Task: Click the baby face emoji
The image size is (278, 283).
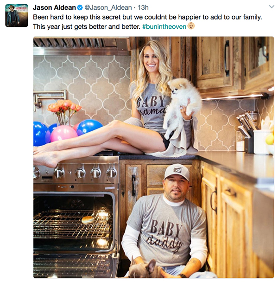Action: tap(191, 26)
